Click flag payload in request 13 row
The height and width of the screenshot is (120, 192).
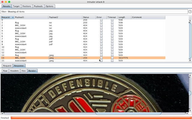(x=17, y=55)
